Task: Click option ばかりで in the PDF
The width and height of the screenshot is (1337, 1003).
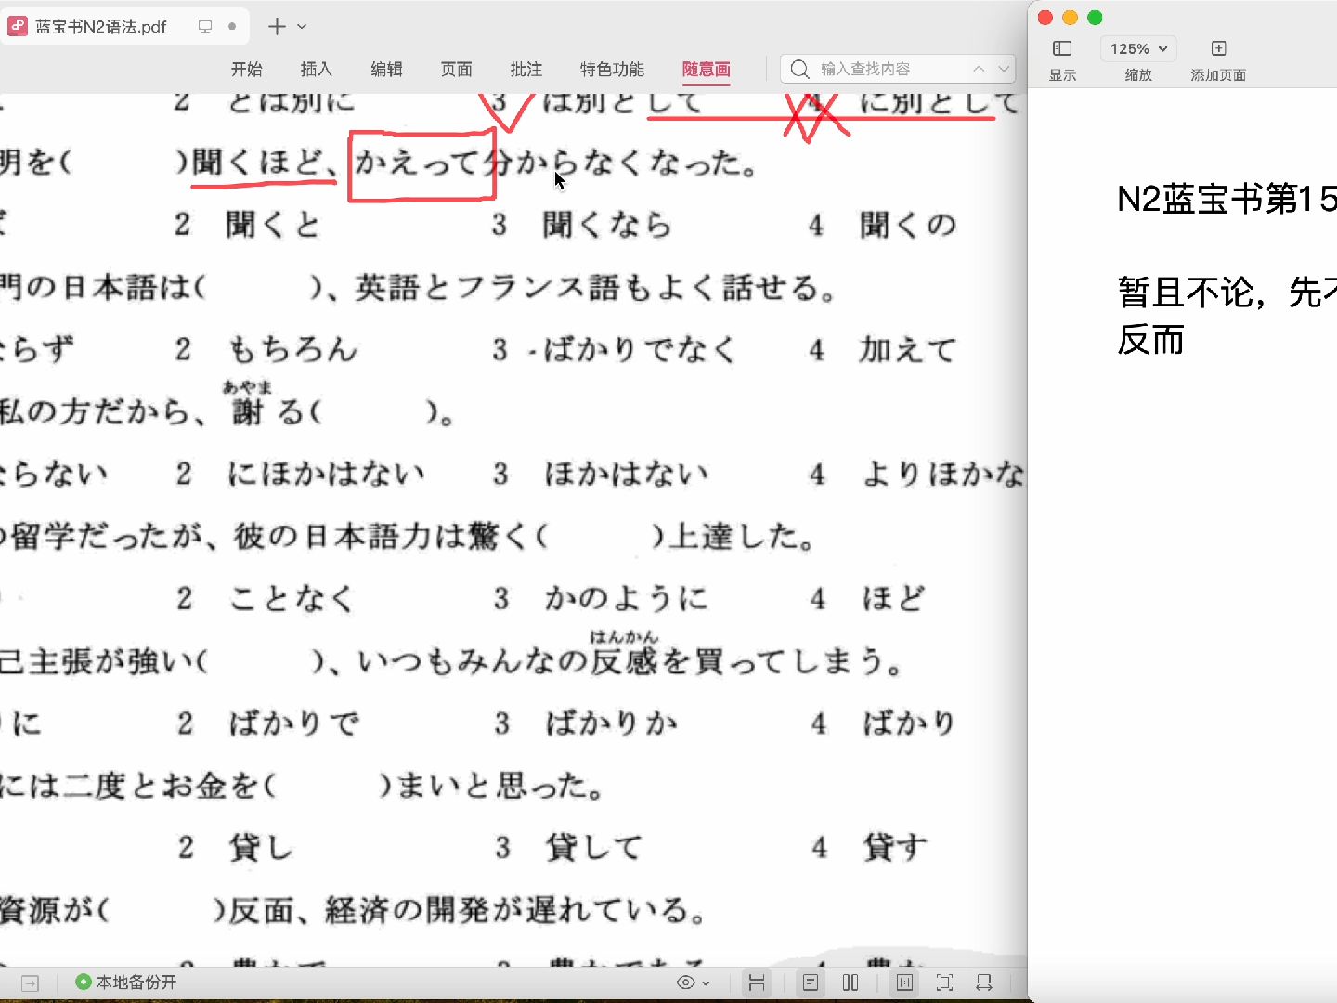Action: pos(293,723)
